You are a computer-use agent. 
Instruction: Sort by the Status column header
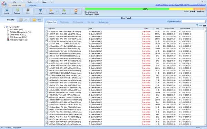146,29
